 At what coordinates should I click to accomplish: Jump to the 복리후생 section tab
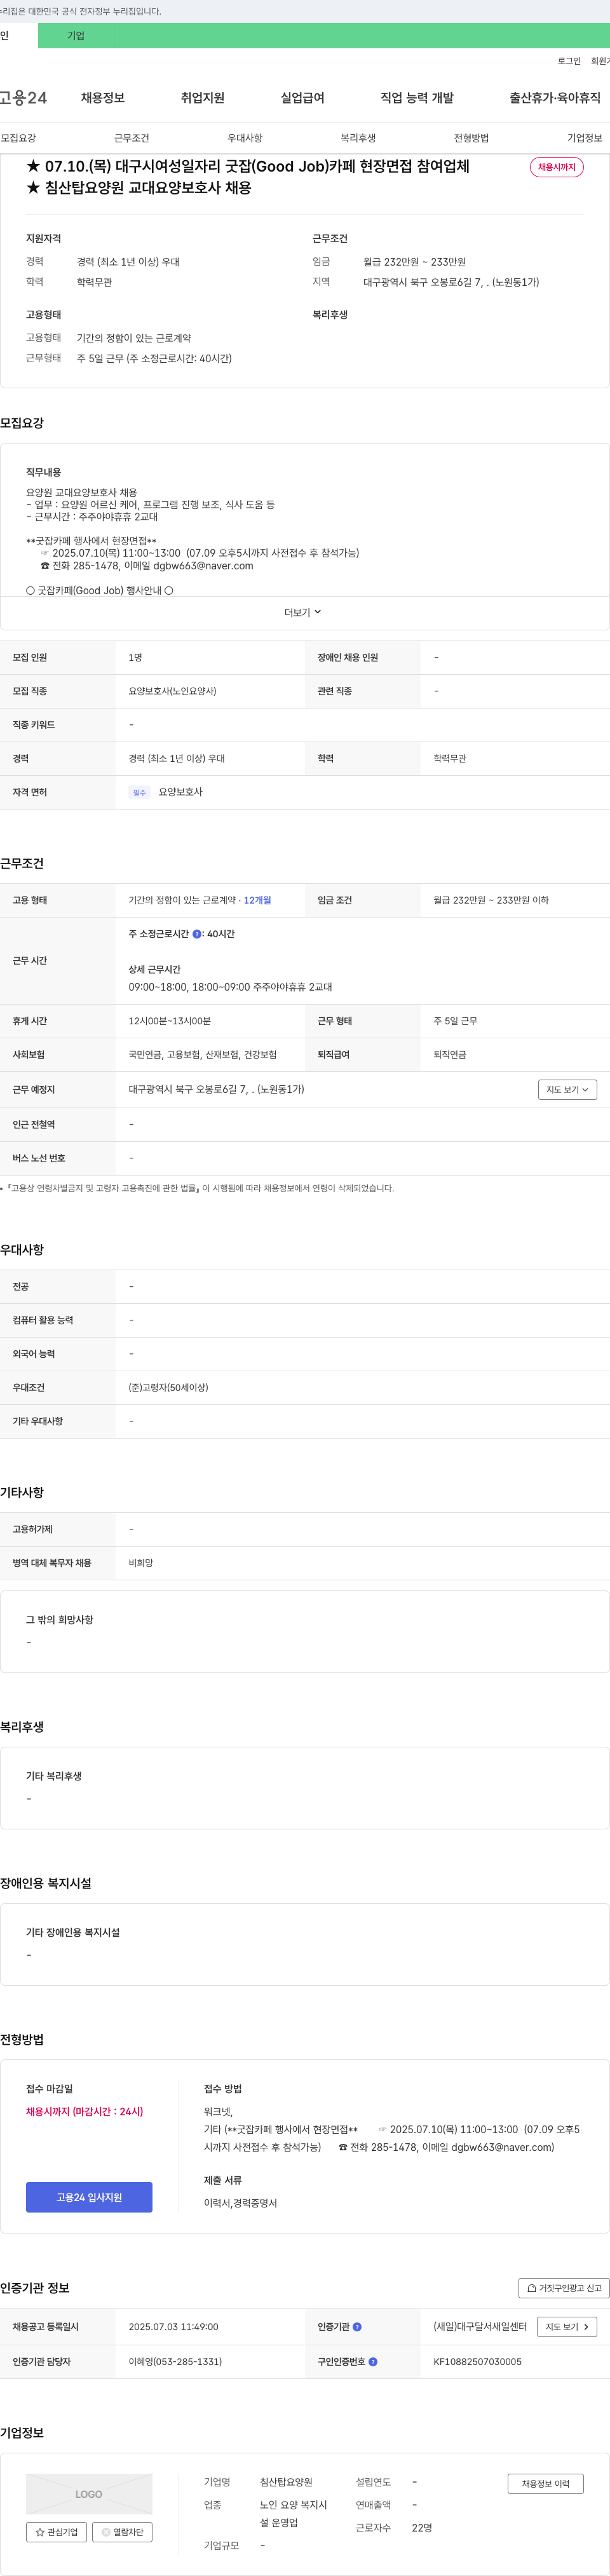[358, 138]
